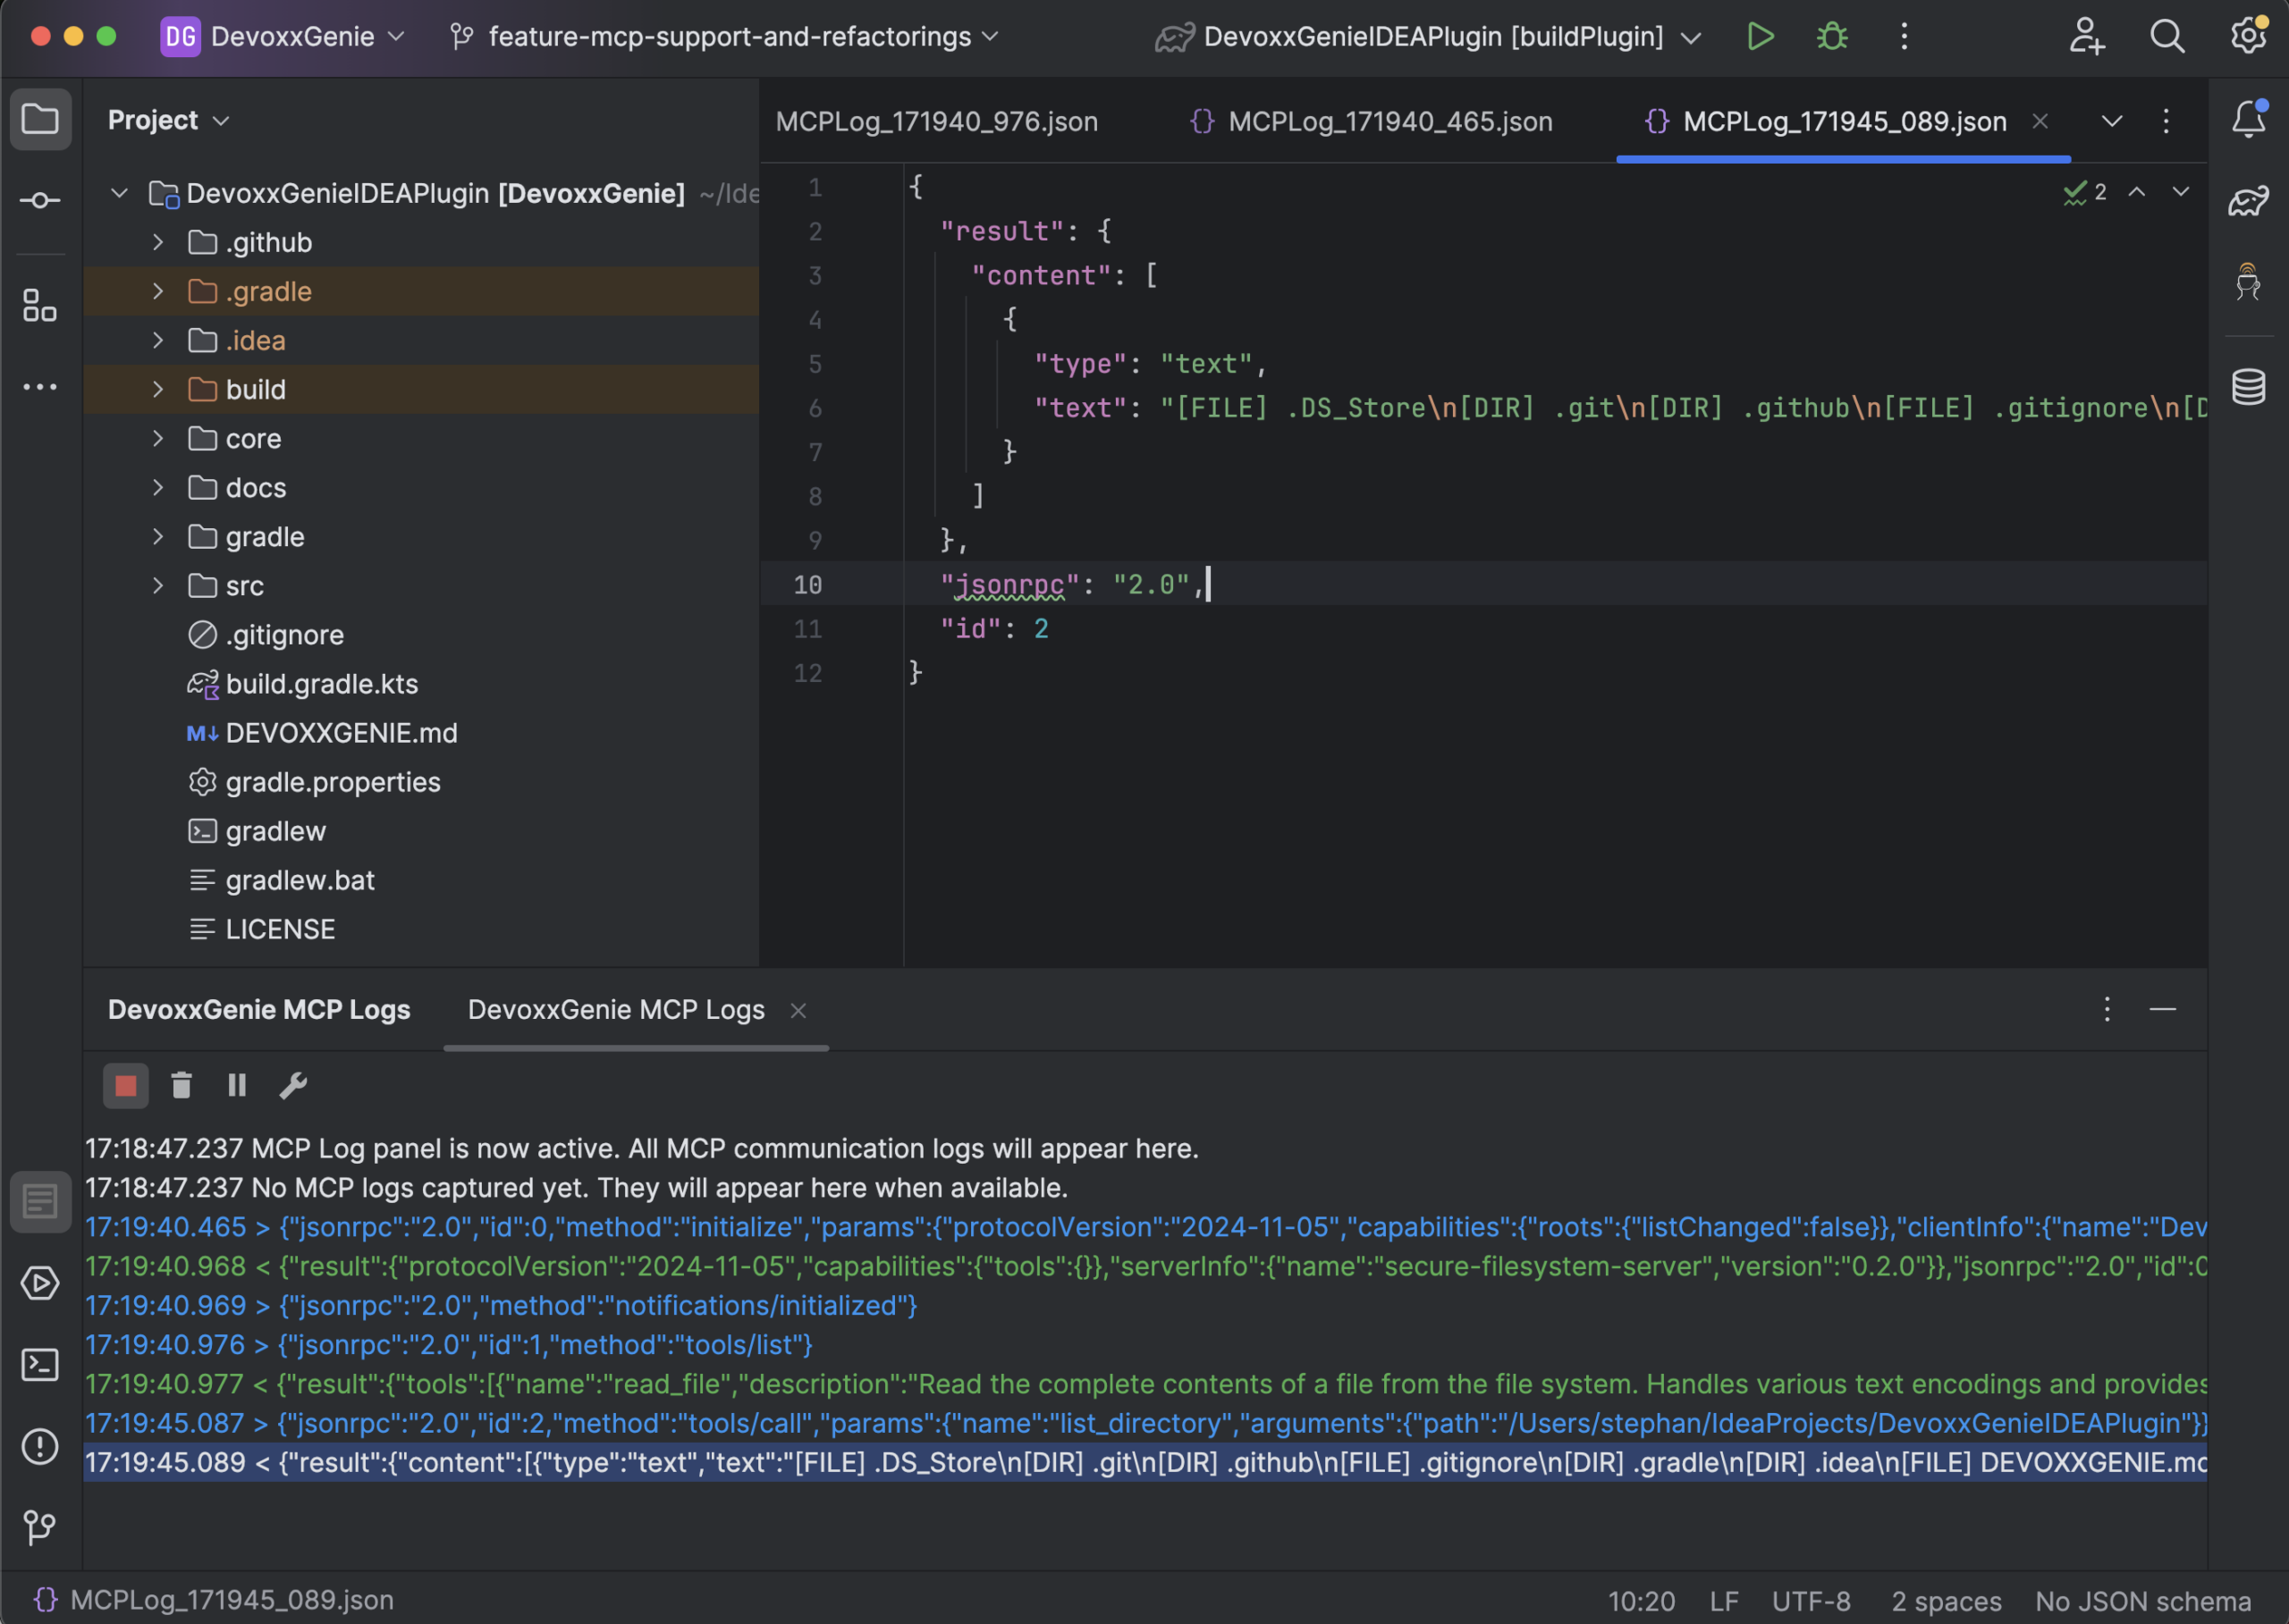Pause MCP log output
Screen dimensions: 2289x1624
tap(237, 1086)
